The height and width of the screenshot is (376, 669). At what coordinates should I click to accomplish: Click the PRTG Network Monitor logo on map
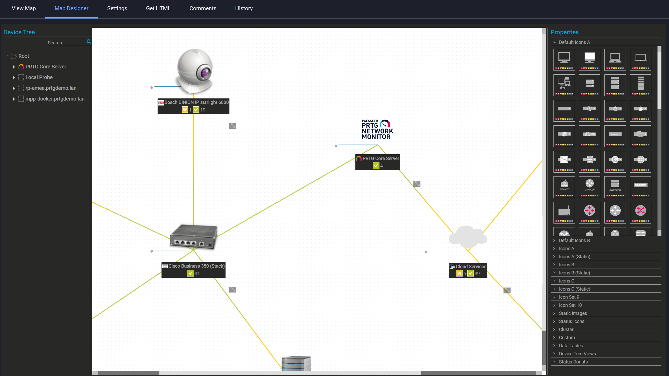377,130
